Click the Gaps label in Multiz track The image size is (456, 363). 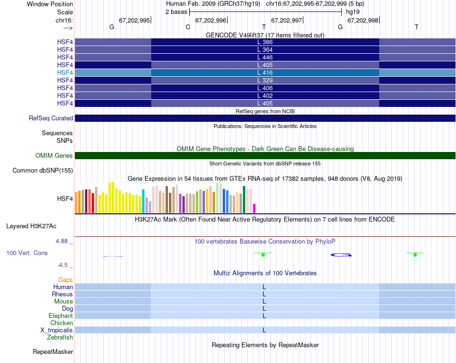click(x=65, y=280)
